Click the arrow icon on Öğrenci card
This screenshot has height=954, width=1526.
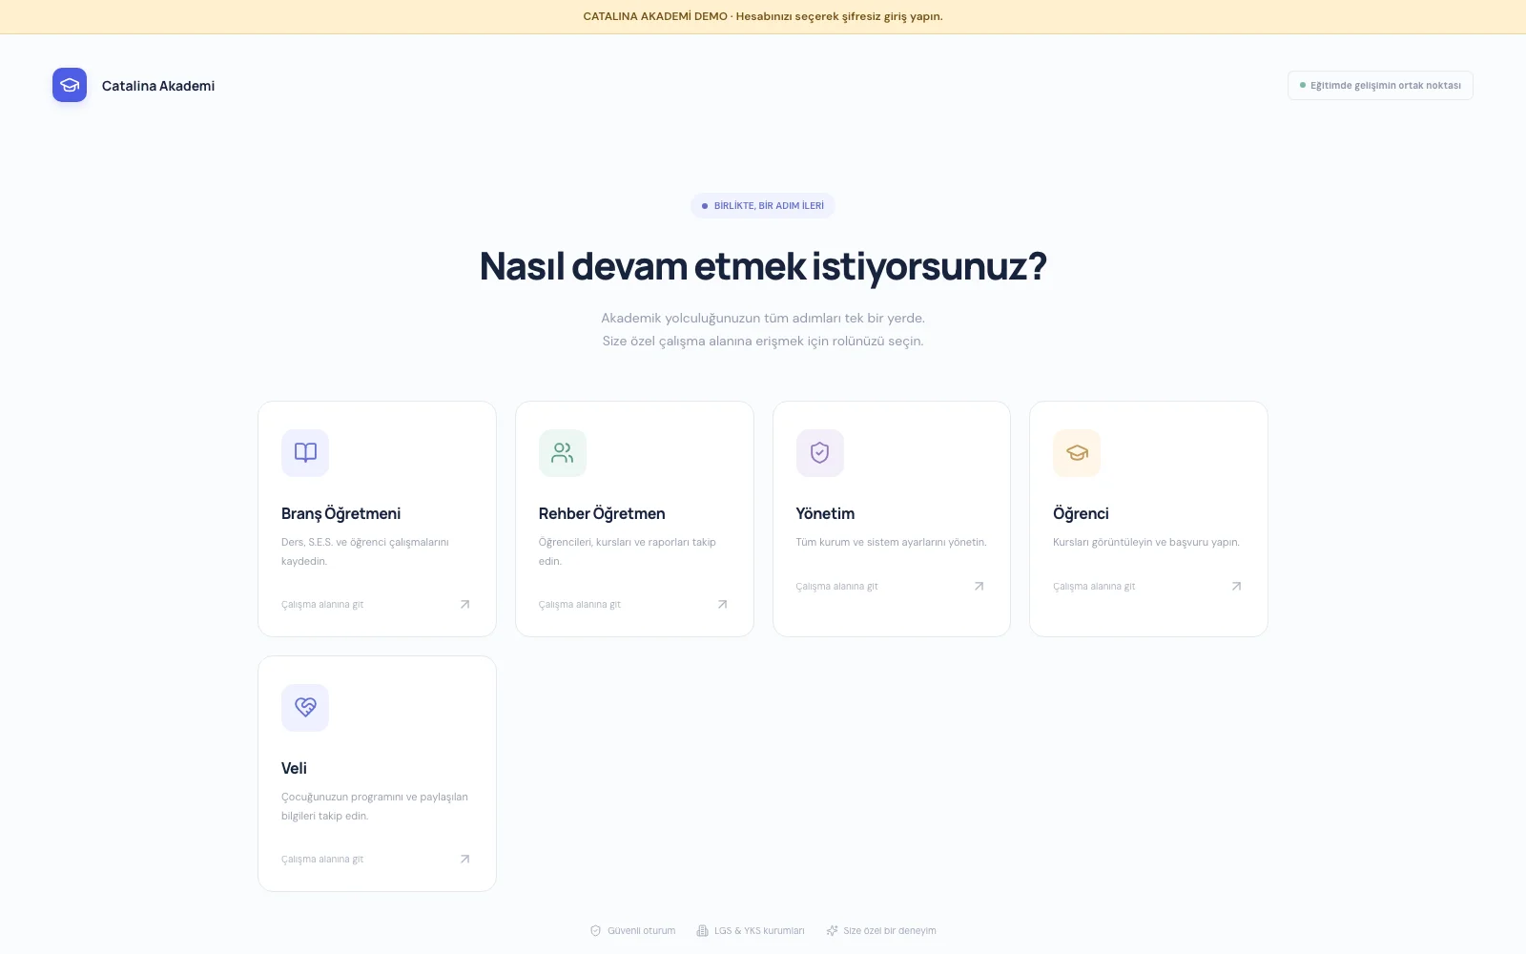(1237, 586)
